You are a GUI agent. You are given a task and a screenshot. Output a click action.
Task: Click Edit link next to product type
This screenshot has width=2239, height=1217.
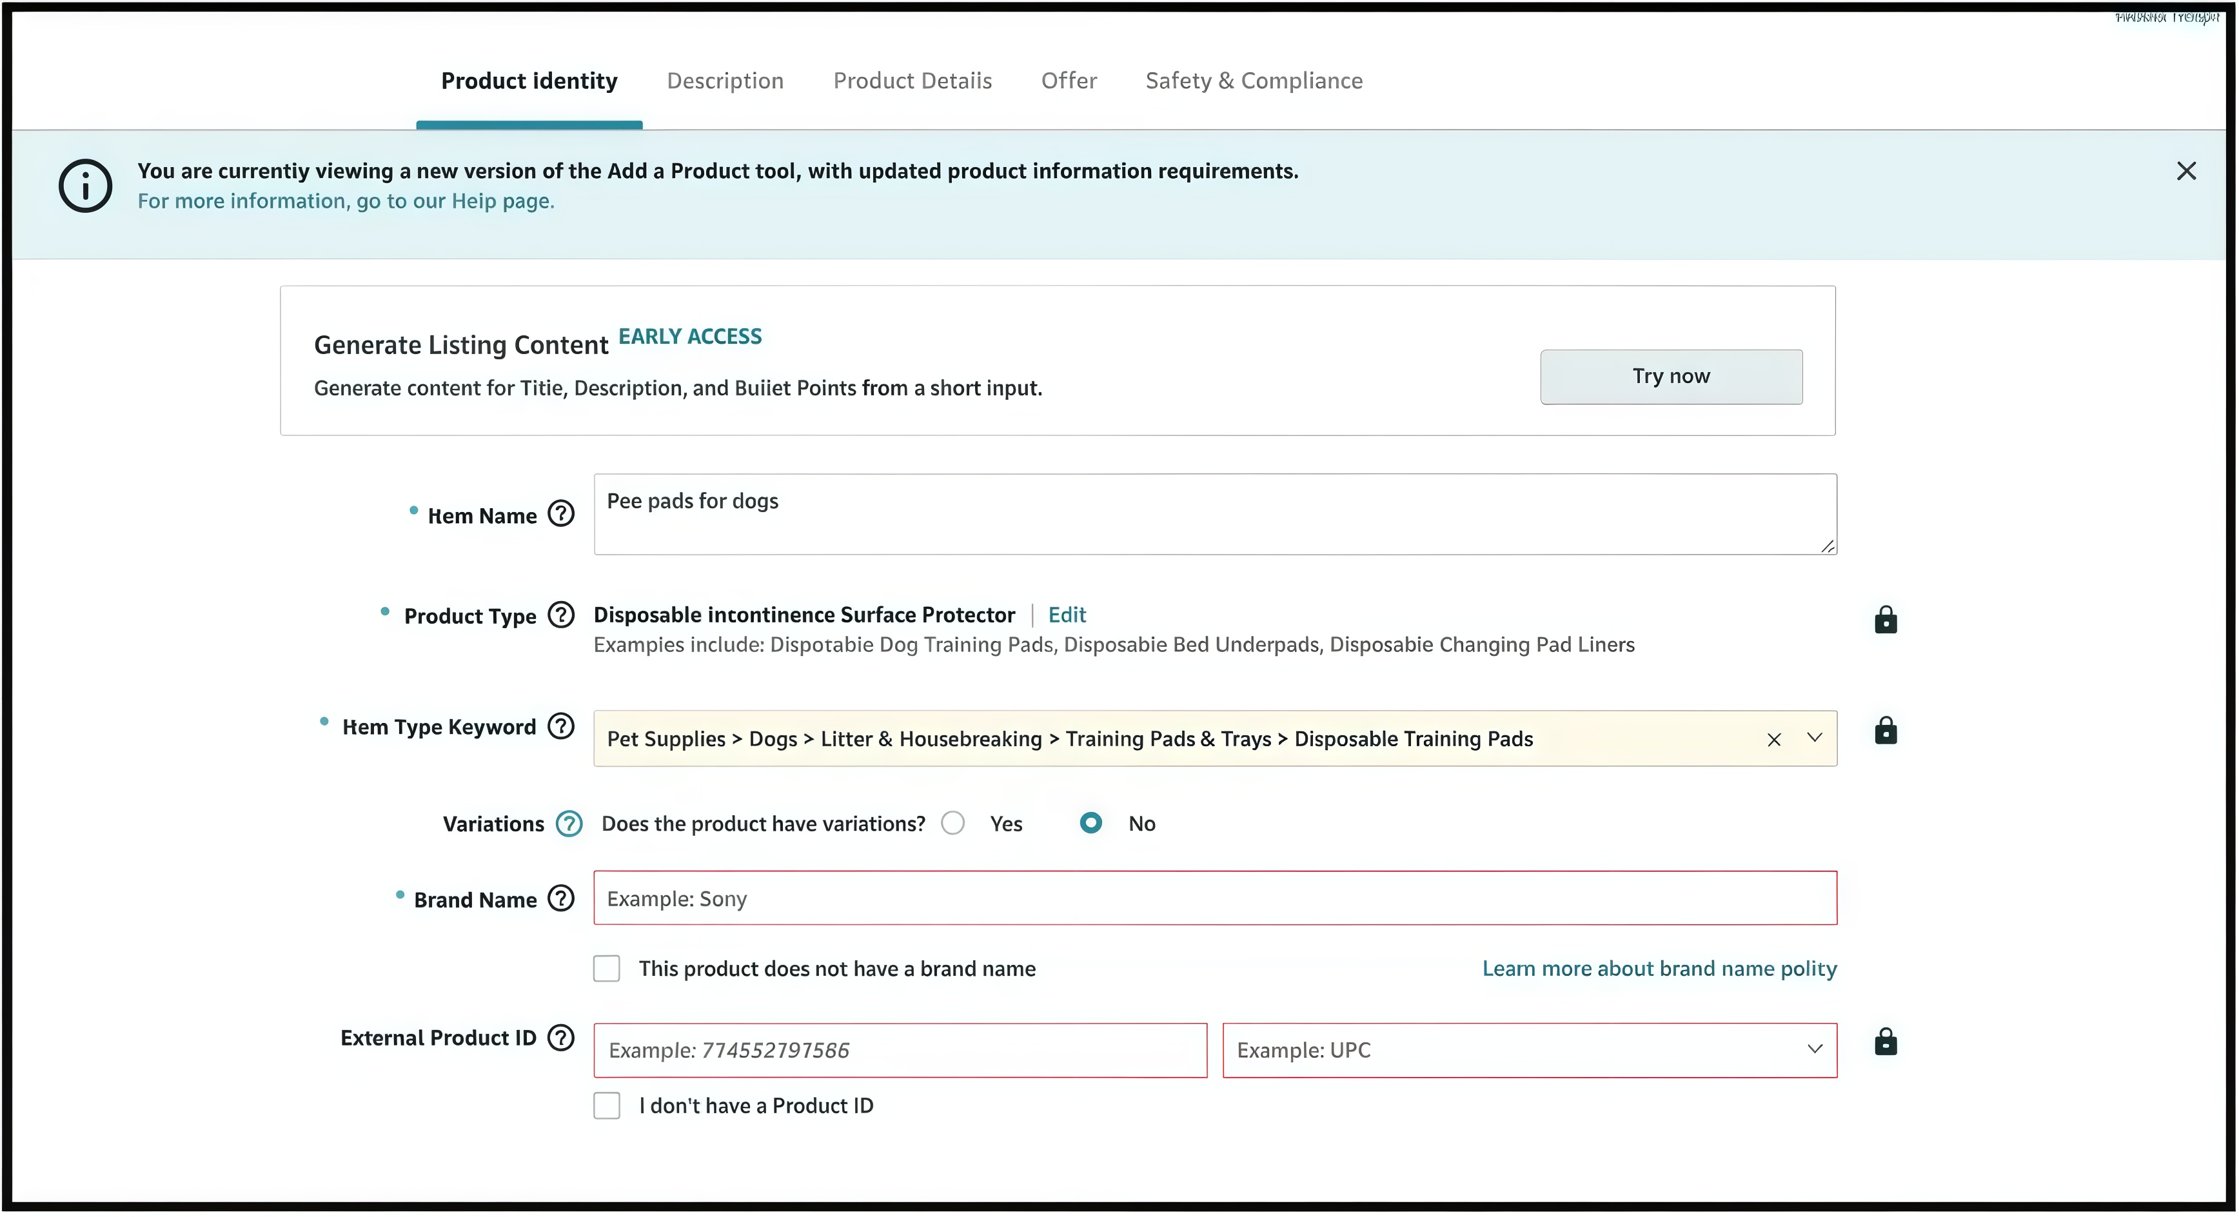pyautogui.click(x=1067, y=615)
